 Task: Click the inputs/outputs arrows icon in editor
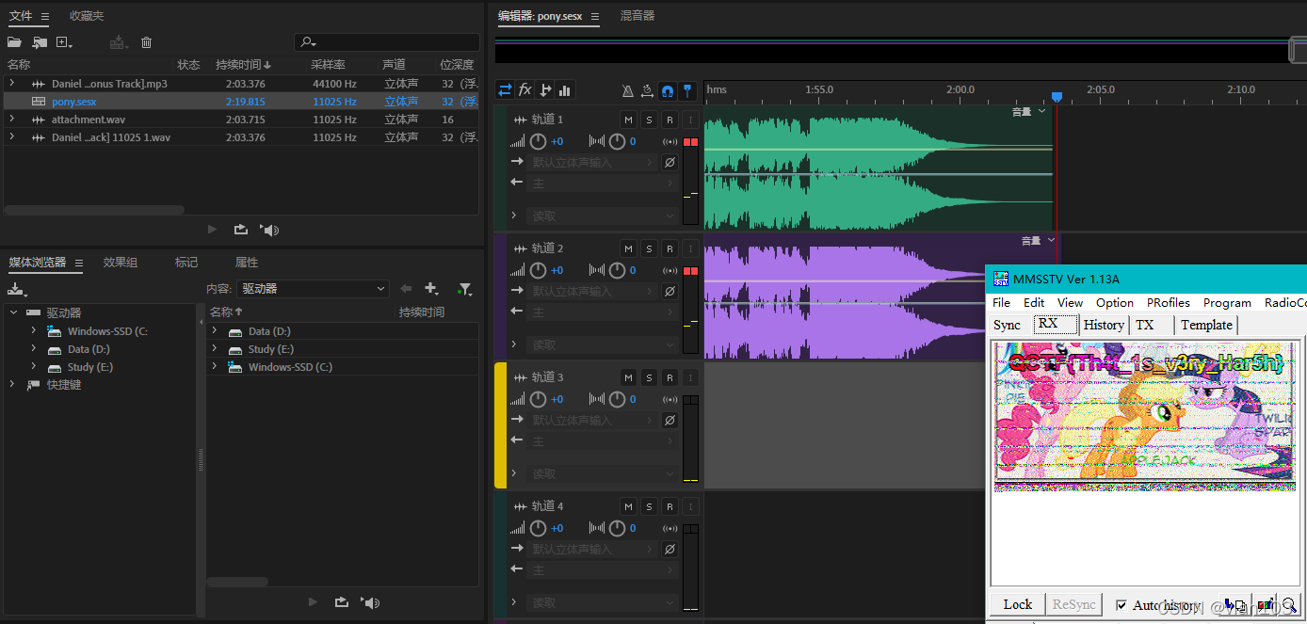(506, 90)
